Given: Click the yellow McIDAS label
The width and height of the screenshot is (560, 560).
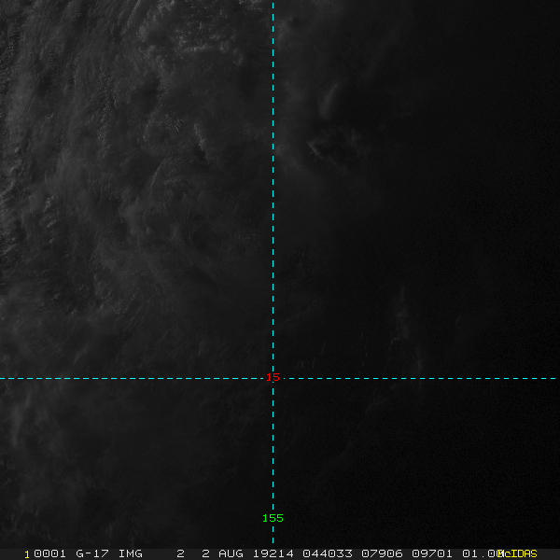Looking at the screenshot, I should 517,553.
